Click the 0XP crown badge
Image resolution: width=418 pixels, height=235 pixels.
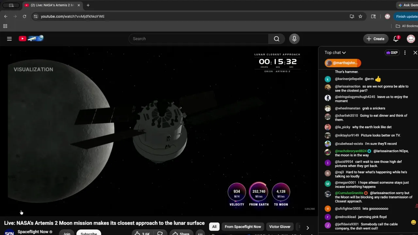point(392,53)
